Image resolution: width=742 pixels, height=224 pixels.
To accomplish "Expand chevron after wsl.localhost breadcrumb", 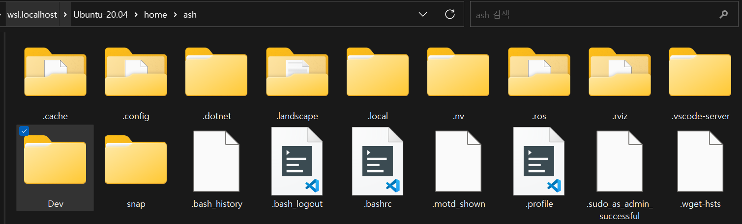I will coord(65,15).
